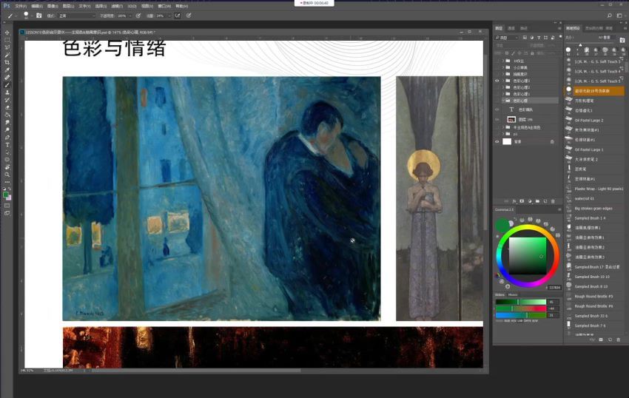The width and height of the screenshot is (629, 398).
Task: Open the 滤镜(T) menu
Action: pyautogui.click(x=117, y=6)
